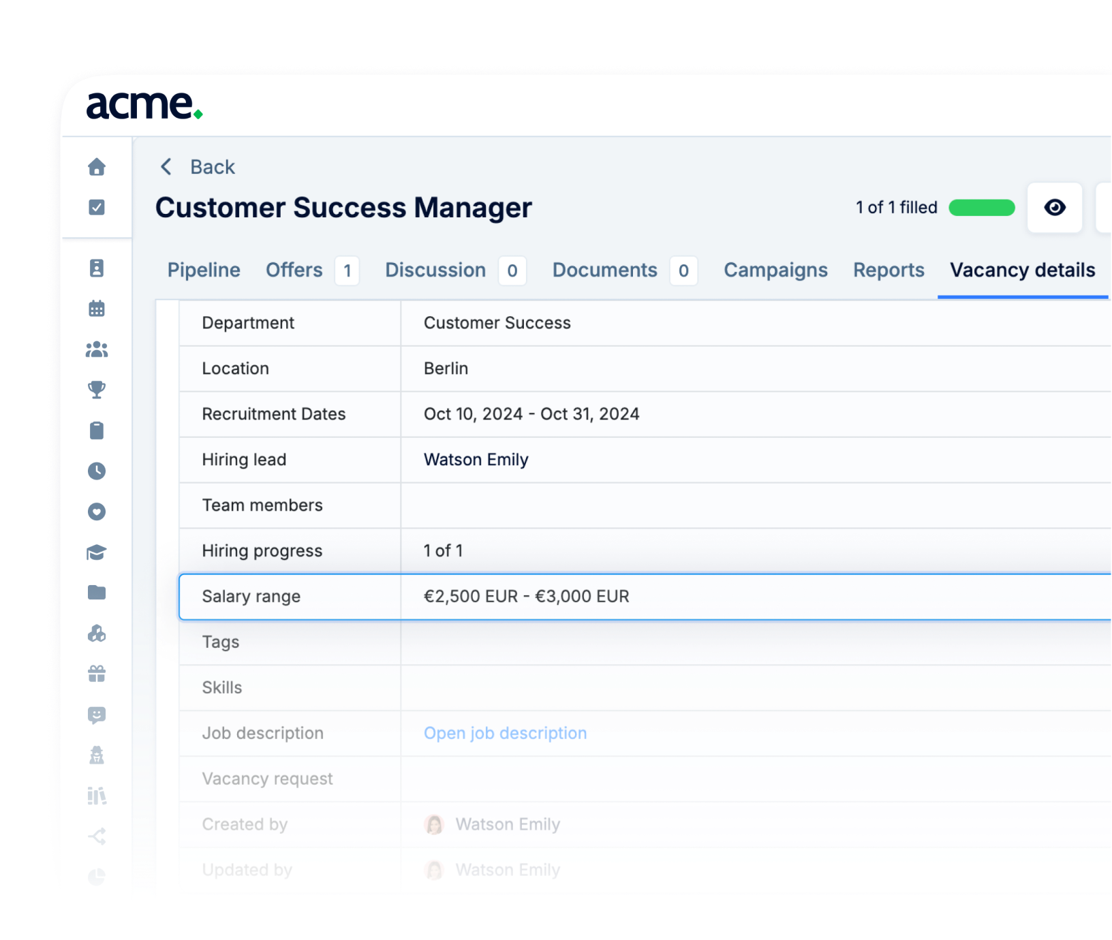
Task: Open the Tasks checkmark icon in sidebar
Action: pos(96,208)
